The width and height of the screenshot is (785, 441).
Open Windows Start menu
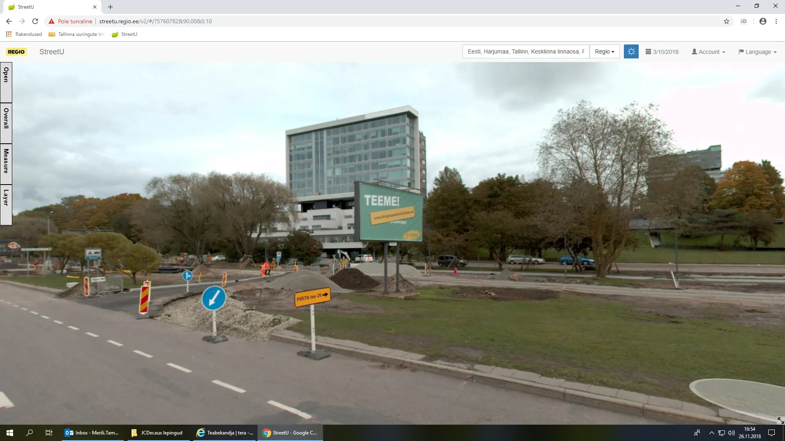10,432
